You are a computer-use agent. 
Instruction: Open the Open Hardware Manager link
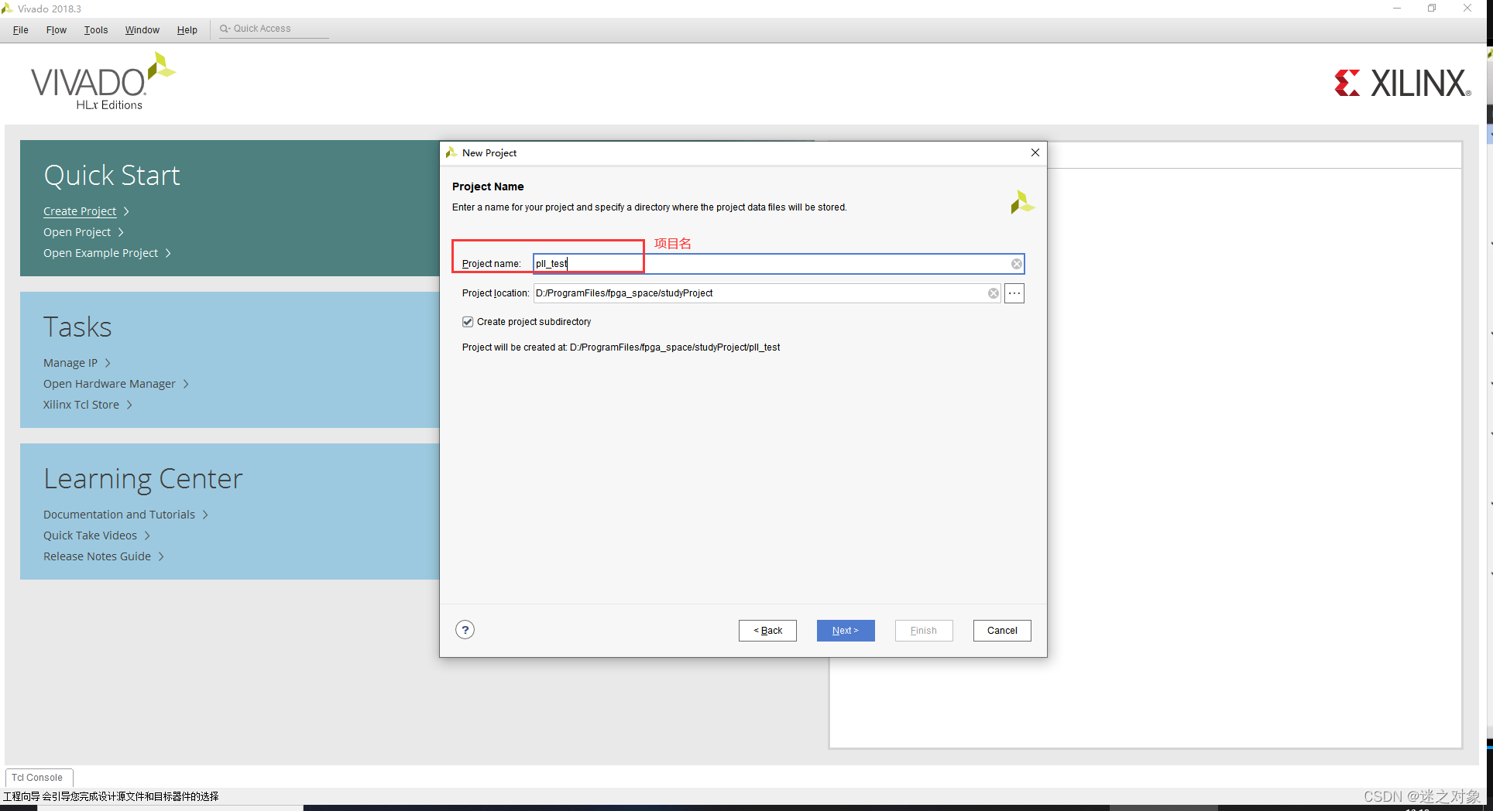click(109, 384)
